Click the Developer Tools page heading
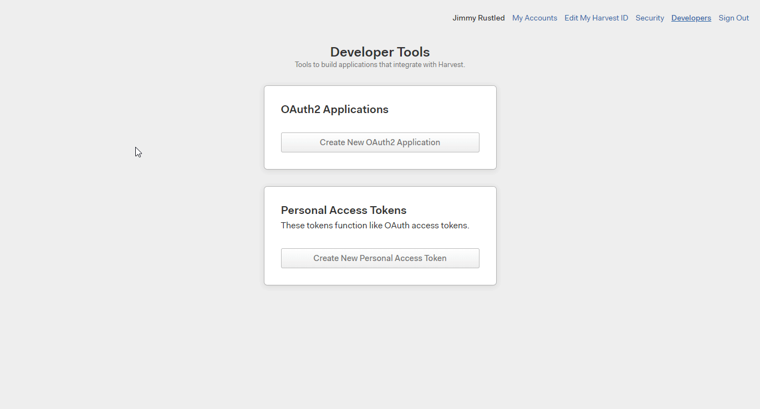Viewport: 760px width, 409px height. pyautogui.click(x=380, y=52)
